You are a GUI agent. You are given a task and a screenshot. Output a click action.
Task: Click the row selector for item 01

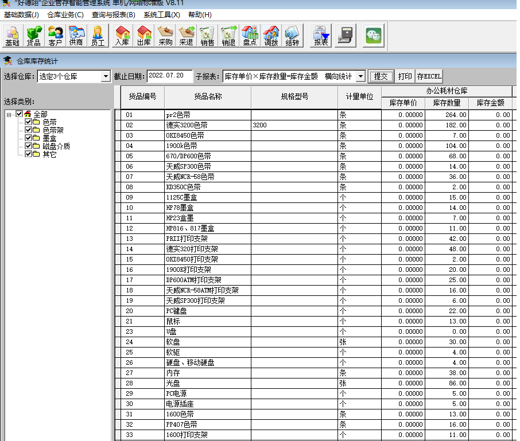(118, 115)
